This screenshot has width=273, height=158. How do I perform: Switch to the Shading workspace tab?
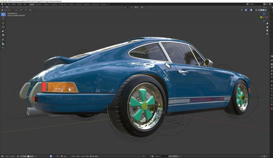click(x=71, y=5)
